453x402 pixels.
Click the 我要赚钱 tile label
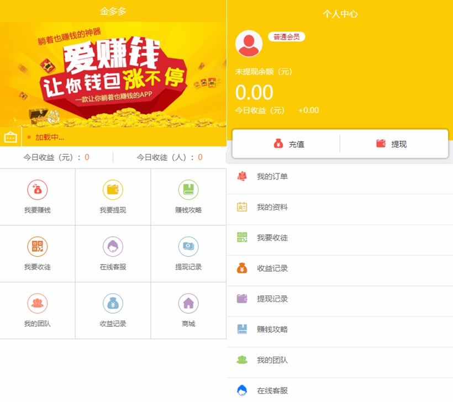coord(37,210)
